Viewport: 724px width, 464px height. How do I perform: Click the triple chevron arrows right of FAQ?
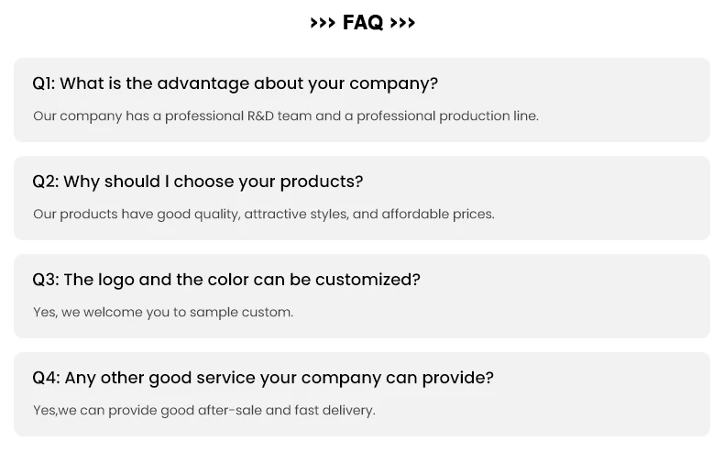coord(402,23)
